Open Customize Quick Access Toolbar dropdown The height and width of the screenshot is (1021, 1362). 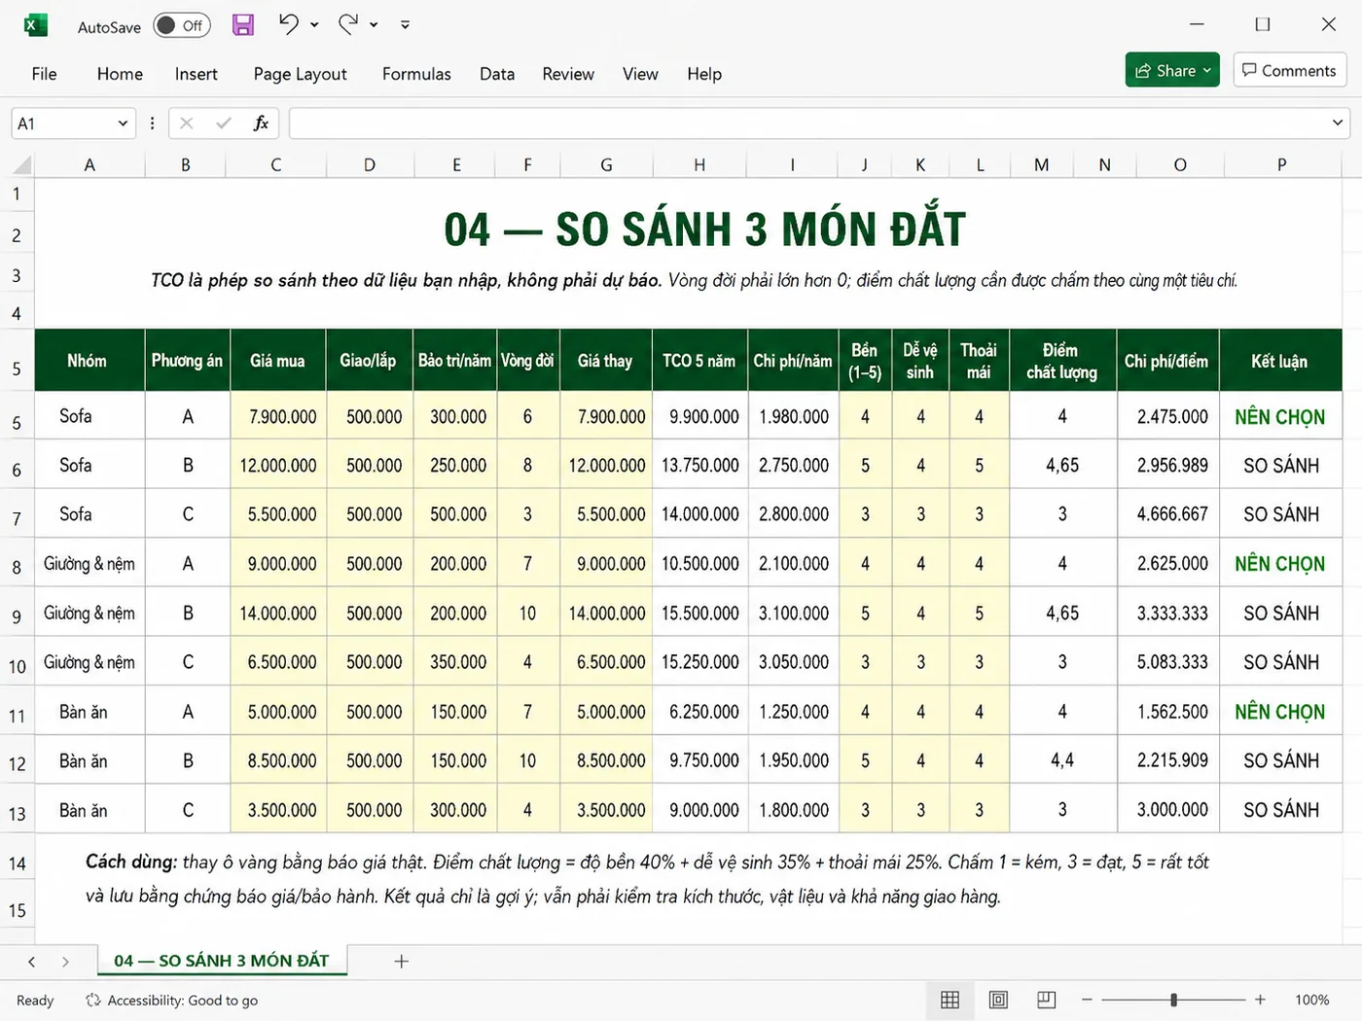coord(405,25)
